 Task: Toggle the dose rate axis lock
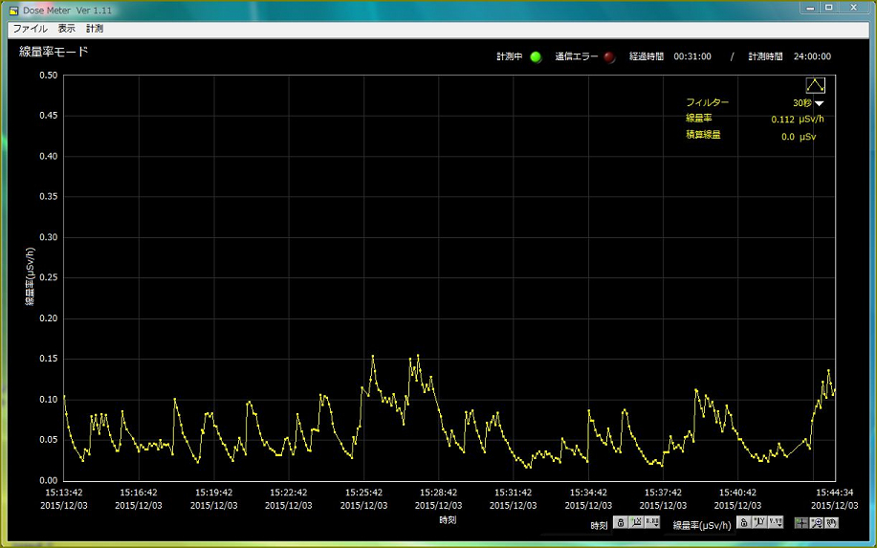pyautogui.click(x=743, y=522)
